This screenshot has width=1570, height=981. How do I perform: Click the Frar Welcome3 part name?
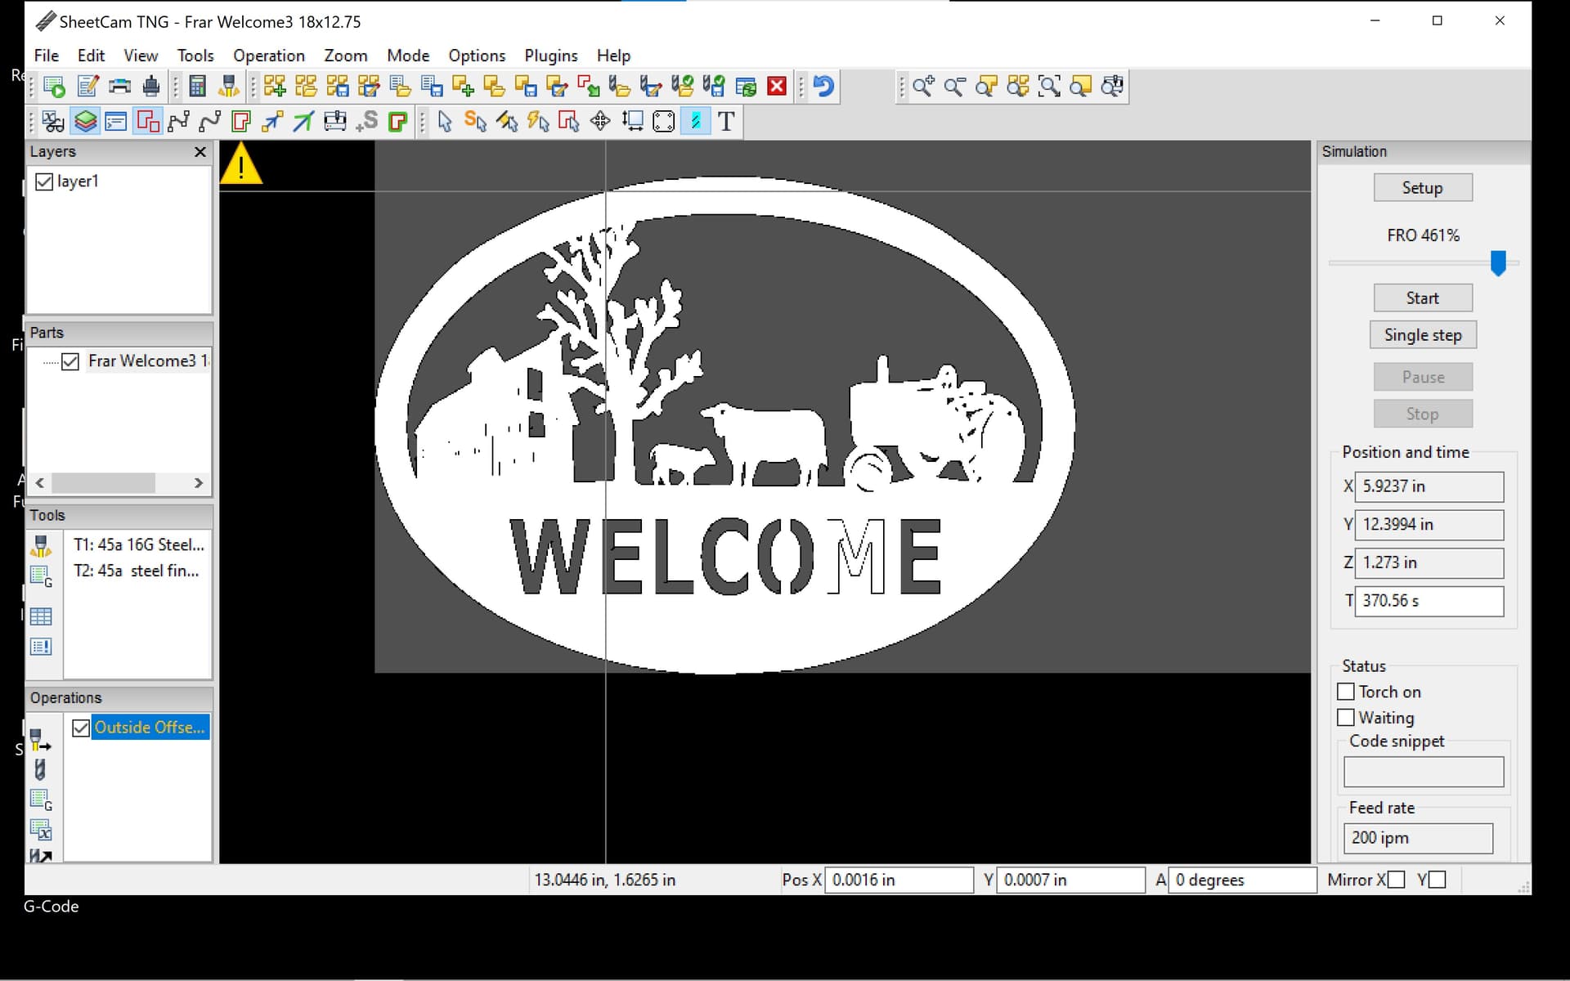tap(148, 361)
